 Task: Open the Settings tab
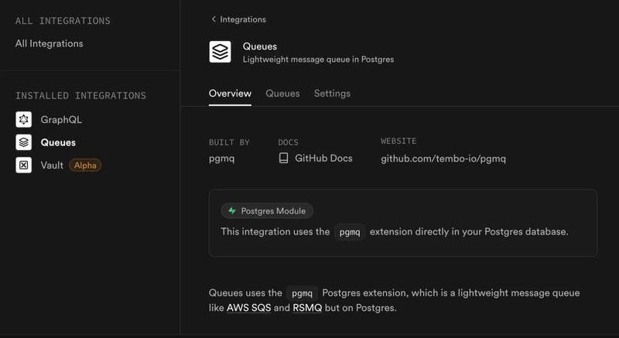tap(332, 94)
